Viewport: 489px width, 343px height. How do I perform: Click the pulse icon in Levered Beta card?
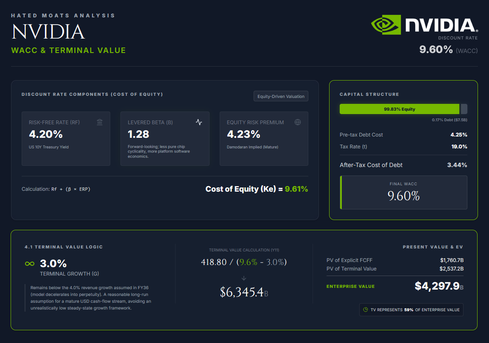coord(198,122)
